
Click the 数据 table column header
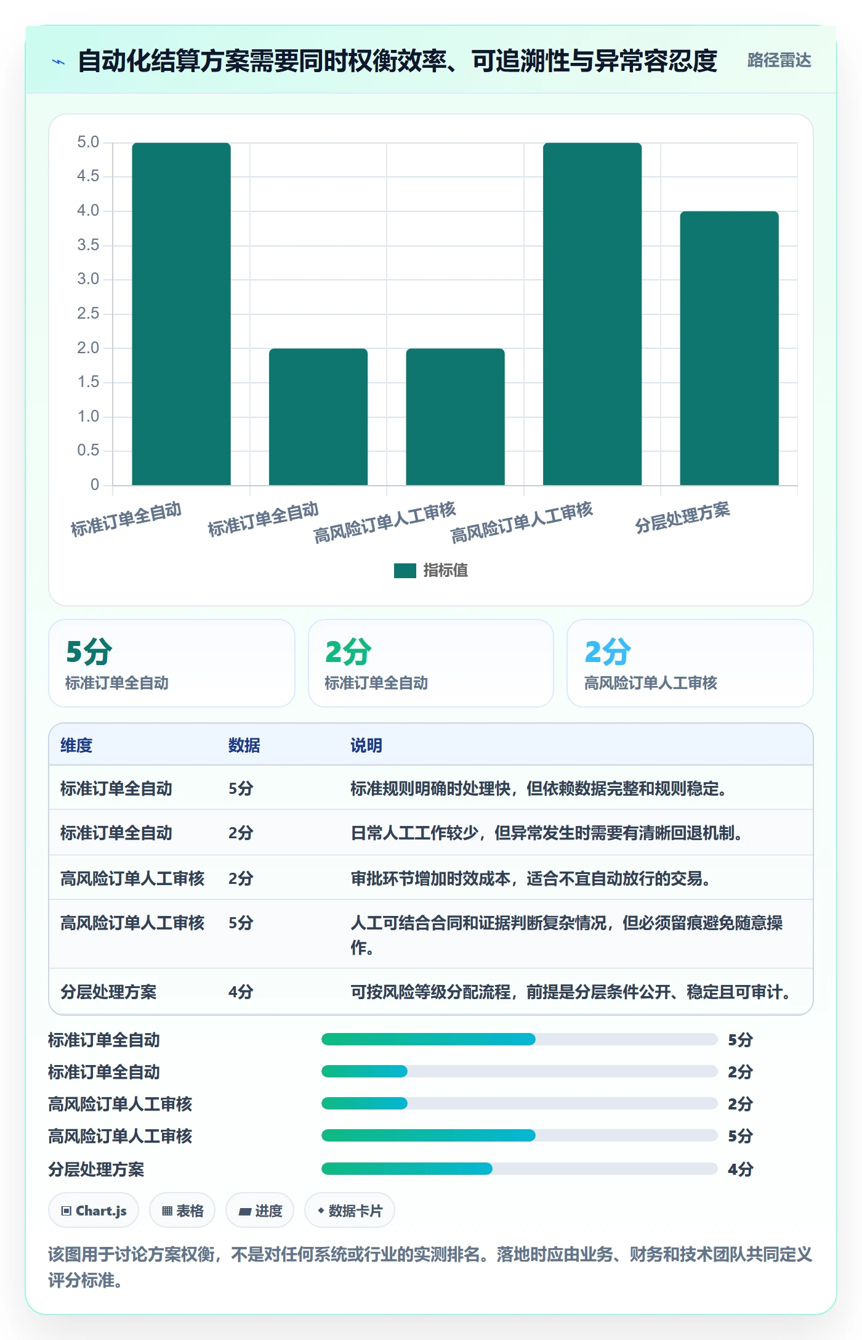pyautogui.click(x=244, y=745)
